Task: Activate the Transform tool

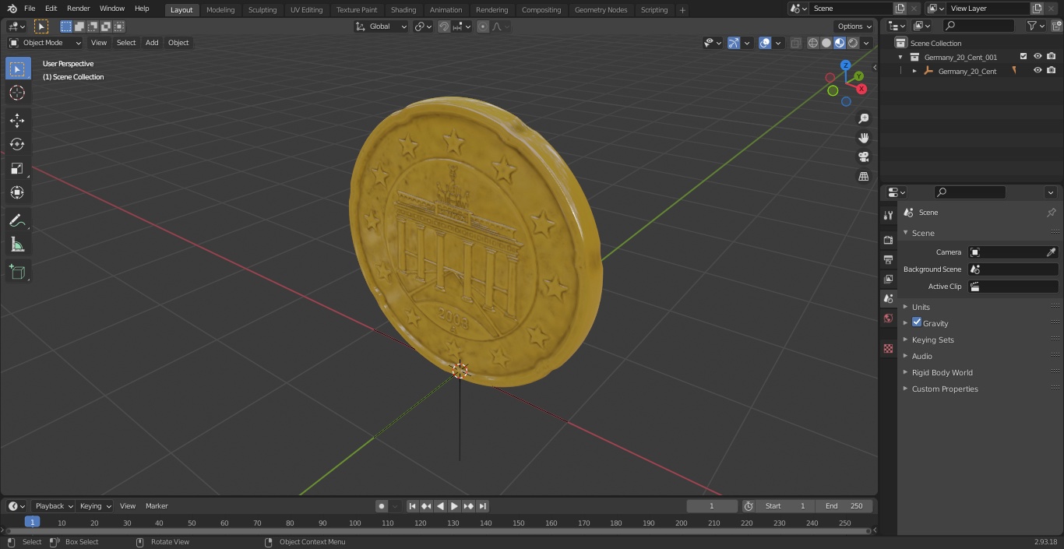Action: (x=17, y=192)
